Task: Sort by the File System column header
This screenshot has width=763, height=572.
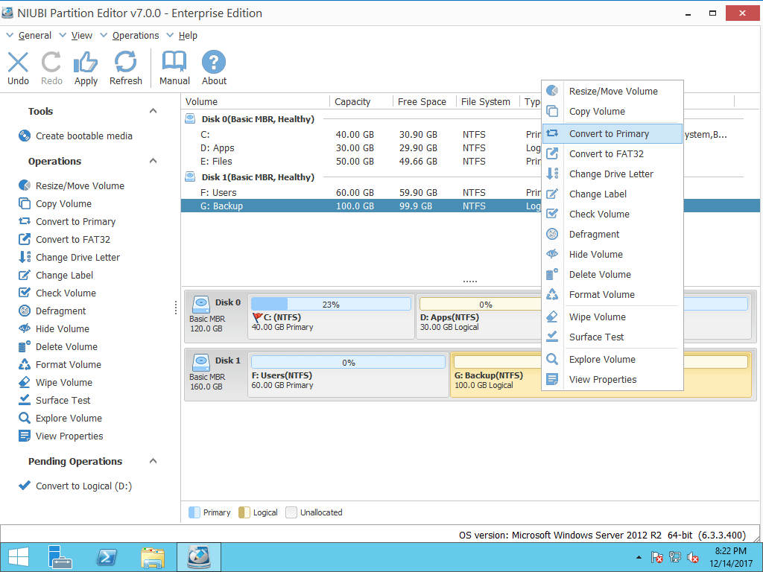Action: coord(487,101)
